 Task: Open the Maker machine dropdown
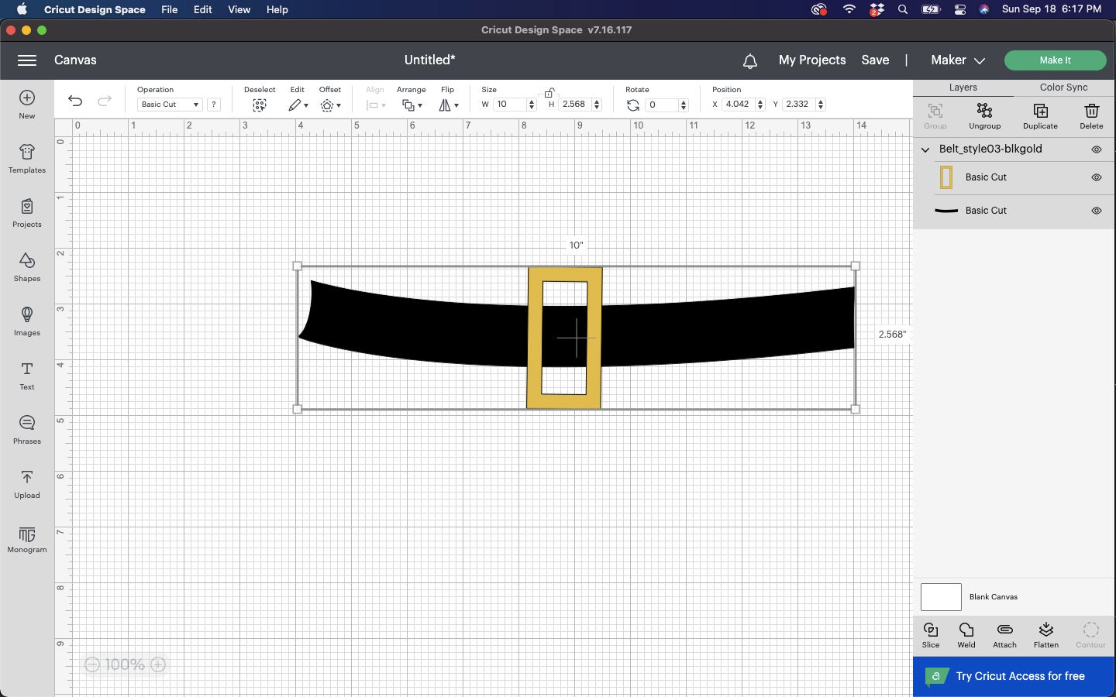coord(956,60)
